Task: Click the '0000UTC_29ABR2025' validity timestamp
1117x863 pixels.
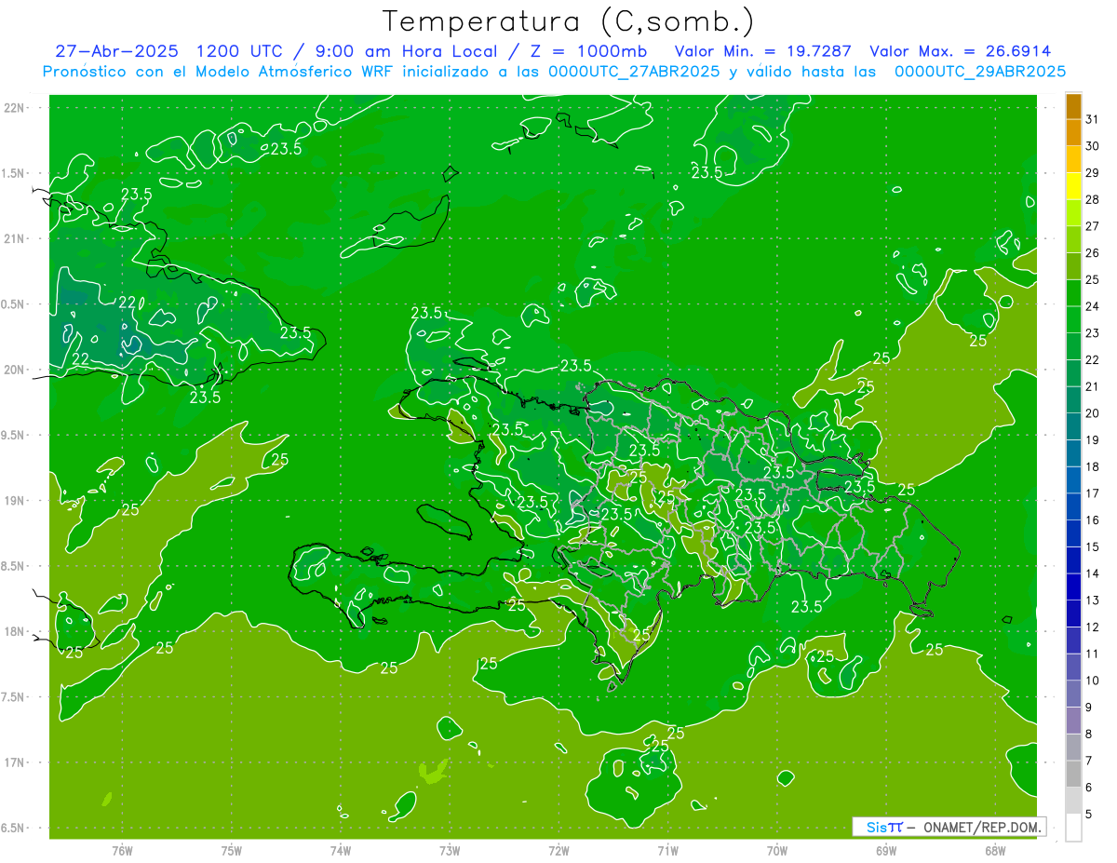Action: click(980, 72)
